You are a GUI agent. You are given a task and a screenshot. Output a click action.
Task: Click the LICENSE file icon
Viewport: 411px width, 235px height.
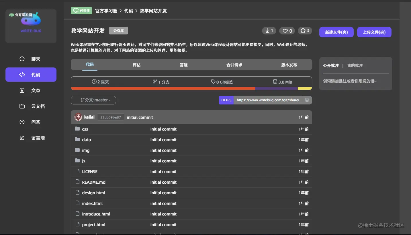pos(77,171)
